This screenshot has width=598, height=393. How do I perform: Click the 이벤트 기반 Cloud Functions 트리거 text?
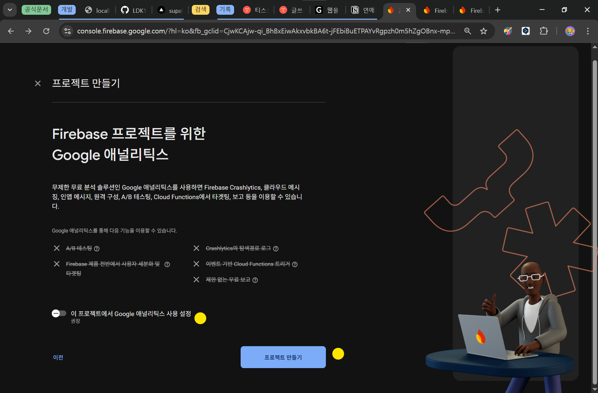tap(248, 264)
